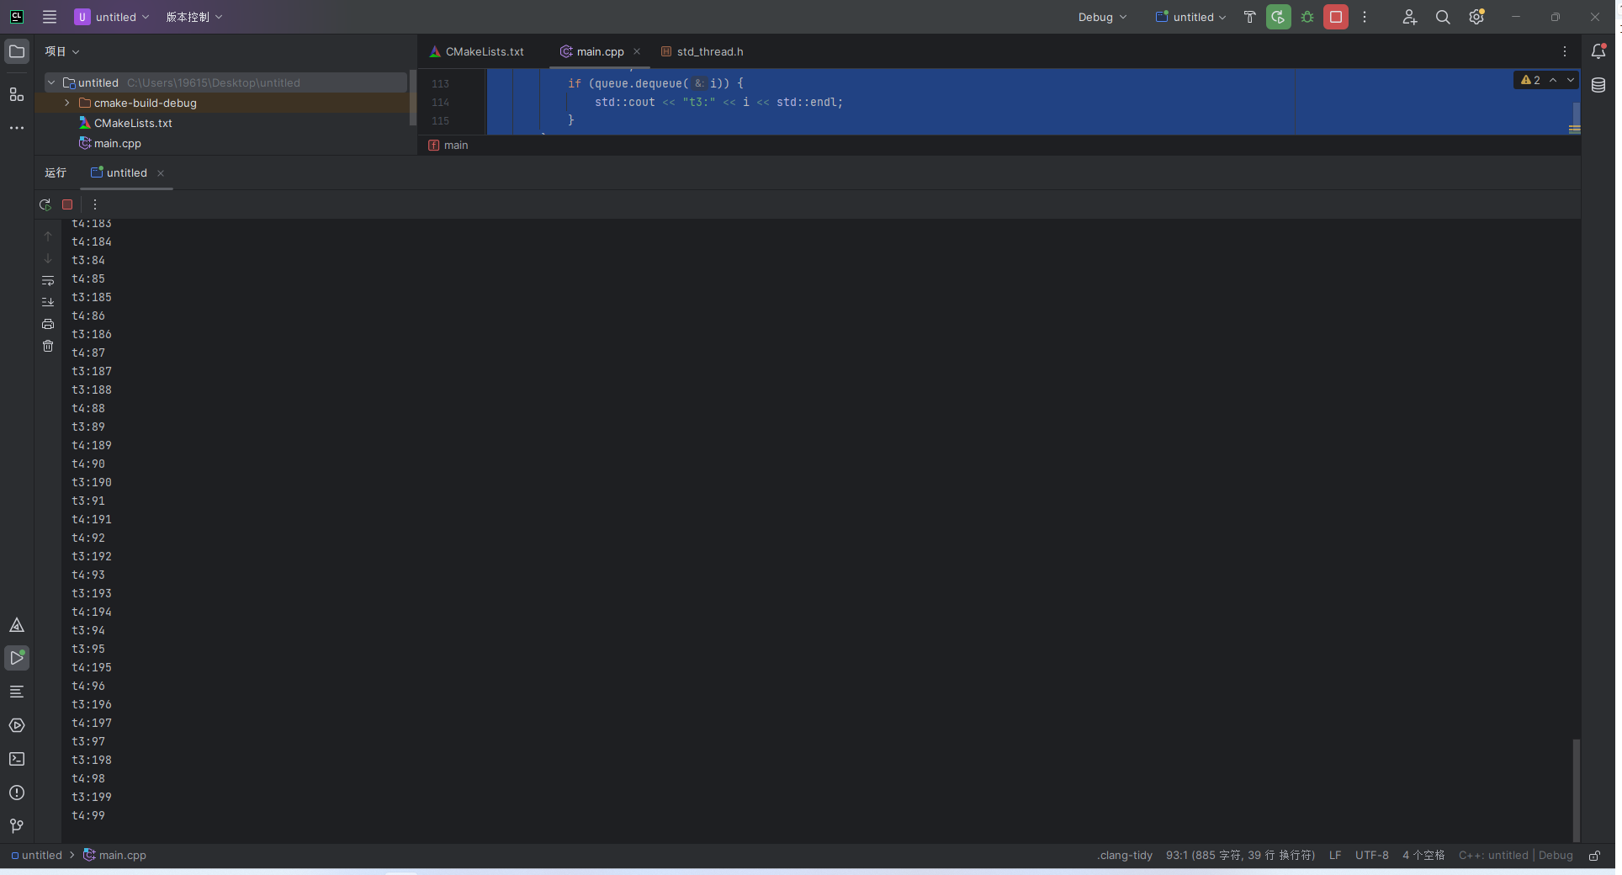Clear all console output with trash icon
Screen dimensions: 1622x875
[x=48, y=346]
